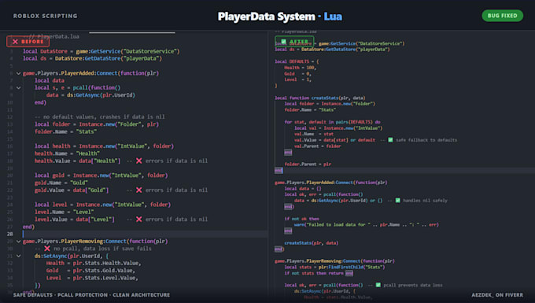Viewport: 535px width, 303px height.
Task: Click green check beside 'safe fallback to defaults'
Action: click(390, 140)
